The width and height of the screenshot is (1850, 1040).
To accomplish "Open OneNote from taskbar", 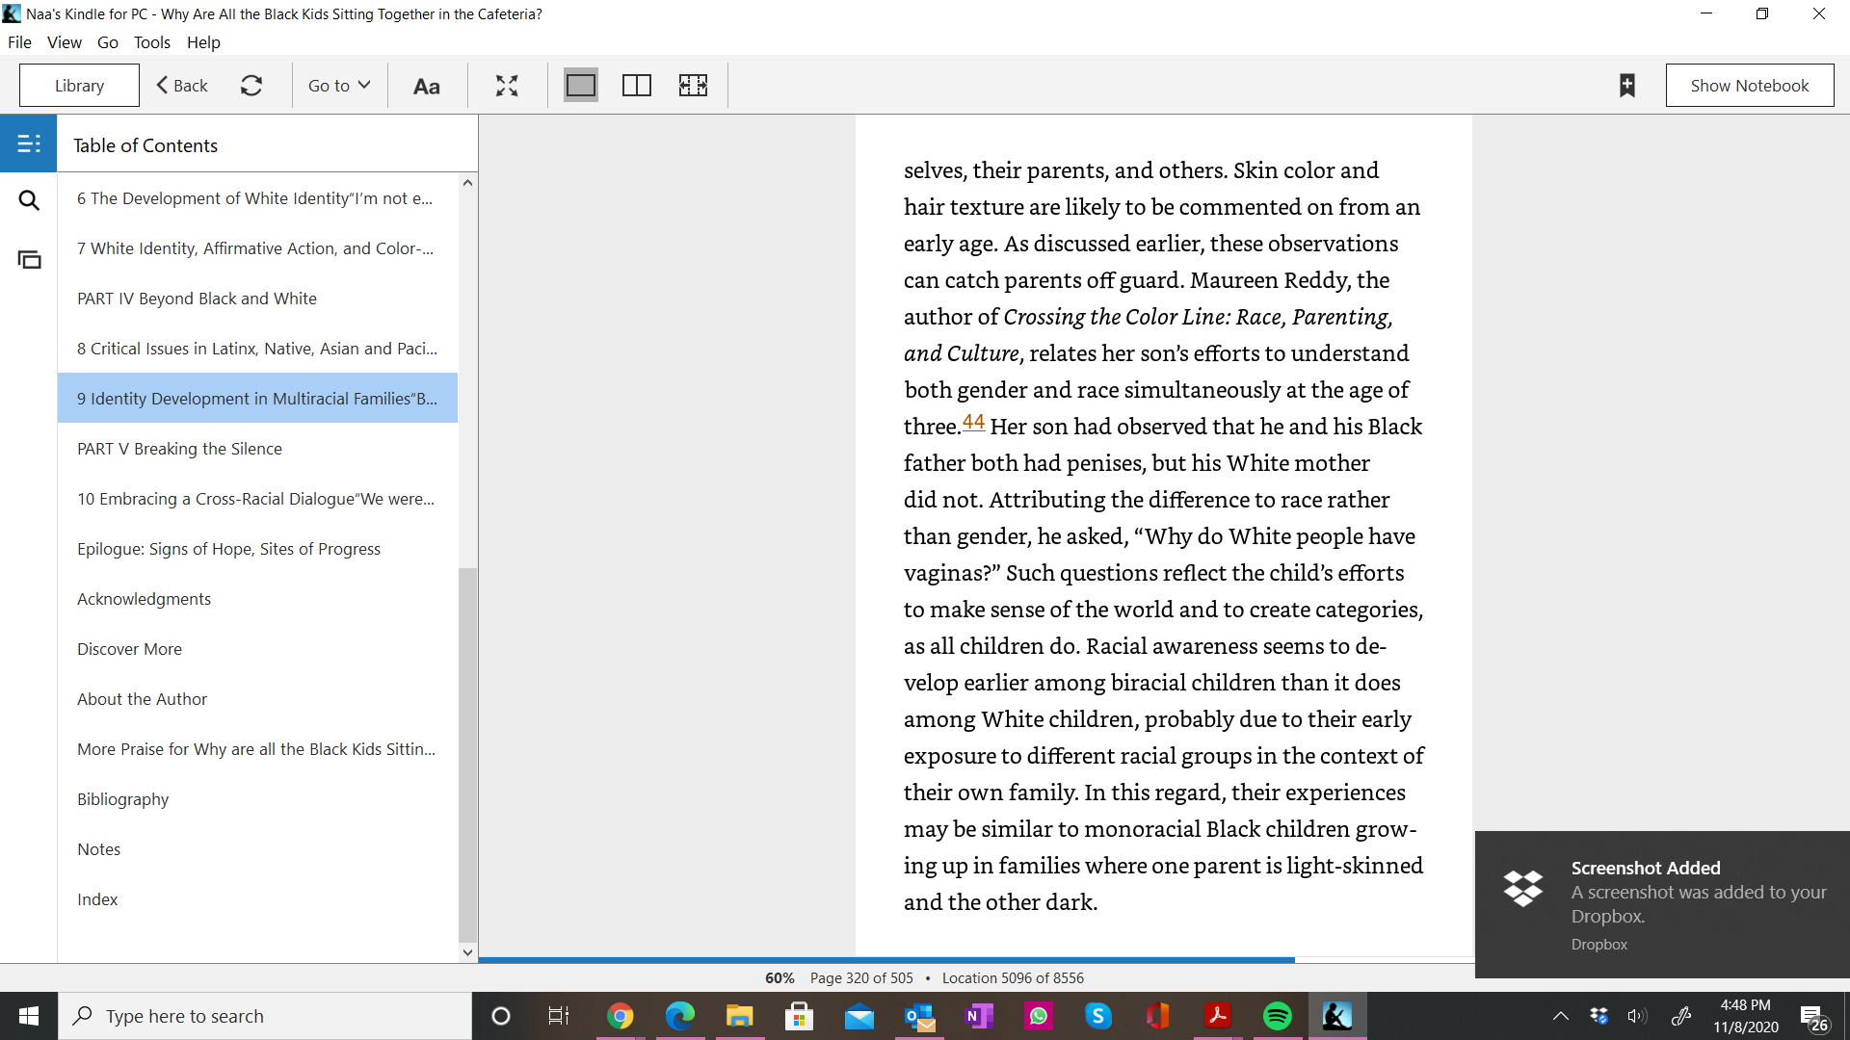I will coord(979,1016).
